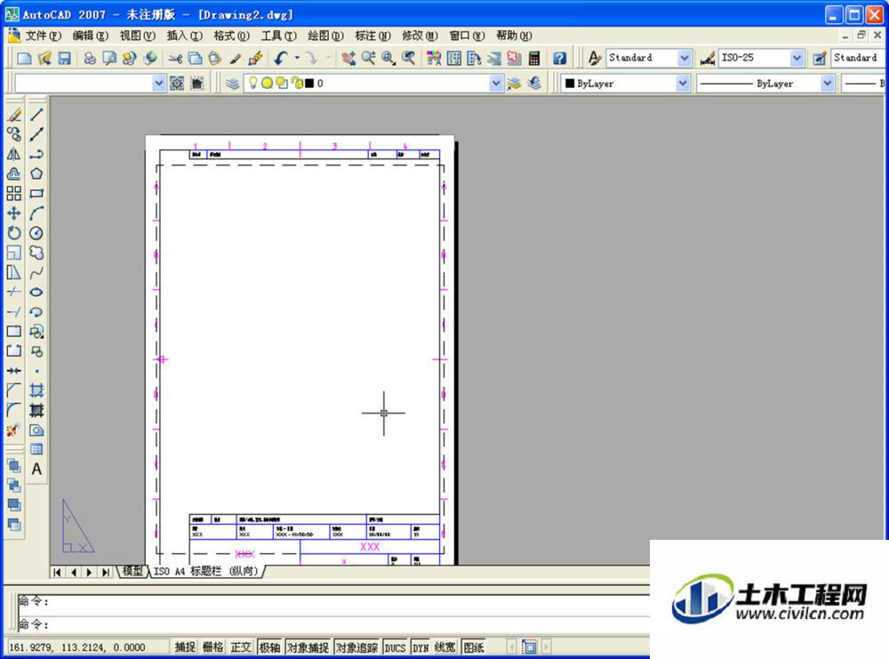Select the Line drawing tool
889x659 pixels.
coord(36,115)
